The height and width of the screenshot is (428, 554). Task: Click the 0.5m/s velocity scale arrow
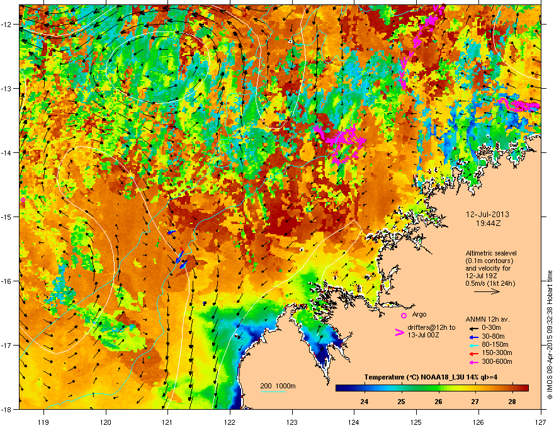click(x=487, y=291)
